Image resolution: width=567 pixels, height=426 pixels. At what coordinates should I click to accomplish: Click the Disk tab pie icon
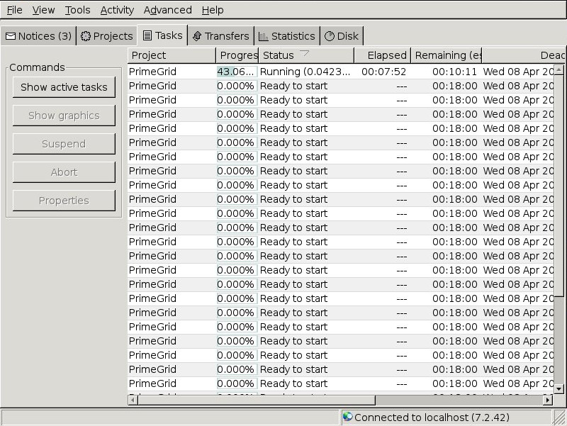pos(330,36)
